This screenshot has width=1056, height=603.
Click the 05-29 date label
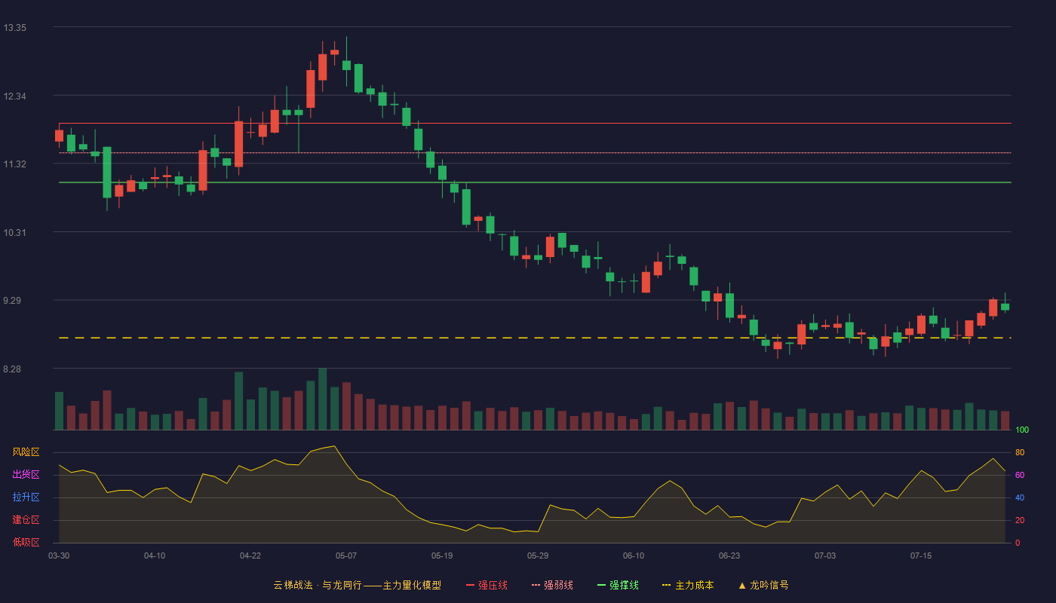point(538,556)
